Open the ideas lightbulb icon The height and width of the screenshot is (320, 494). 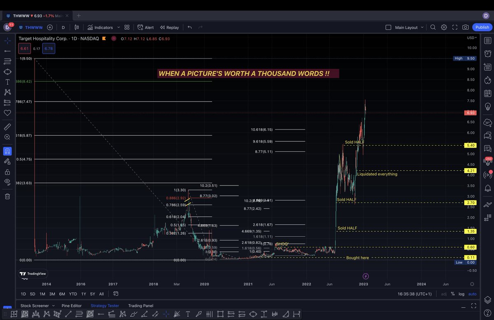coord(488,106)
